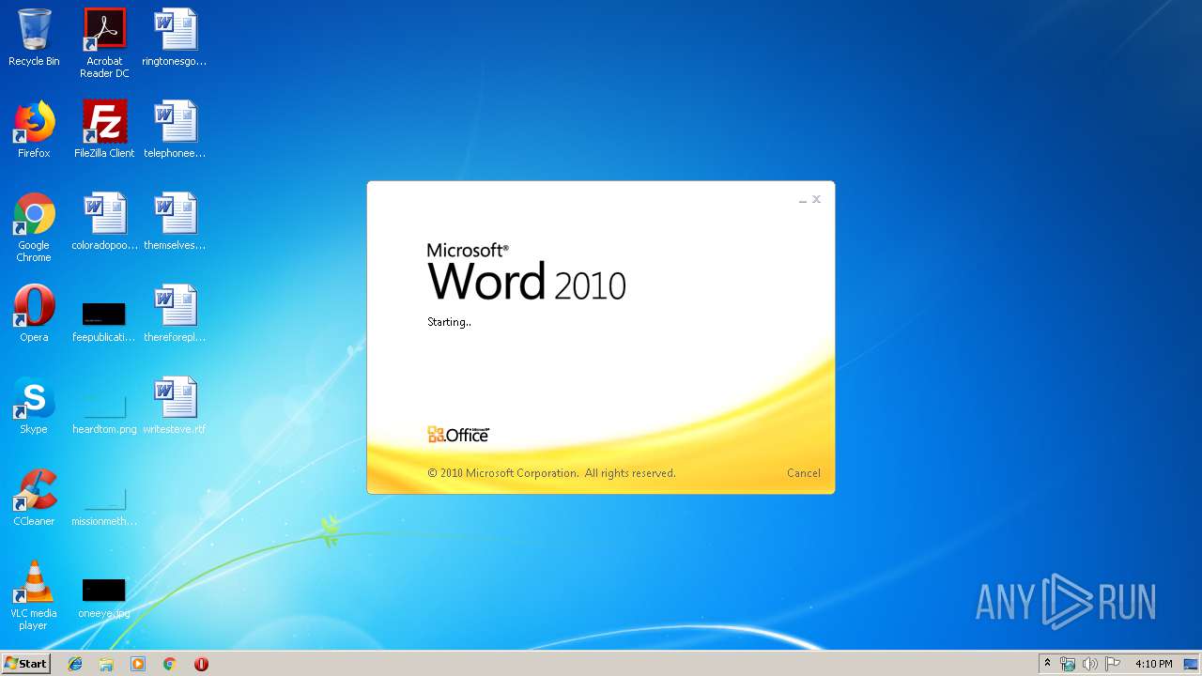
Task: Click the 4:10 PM clock
Action: [x=1153, y=664]
